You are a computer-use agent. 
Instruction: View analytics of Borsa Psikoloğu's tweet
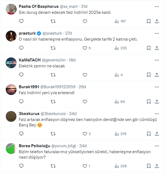click(x=121, y=166)
